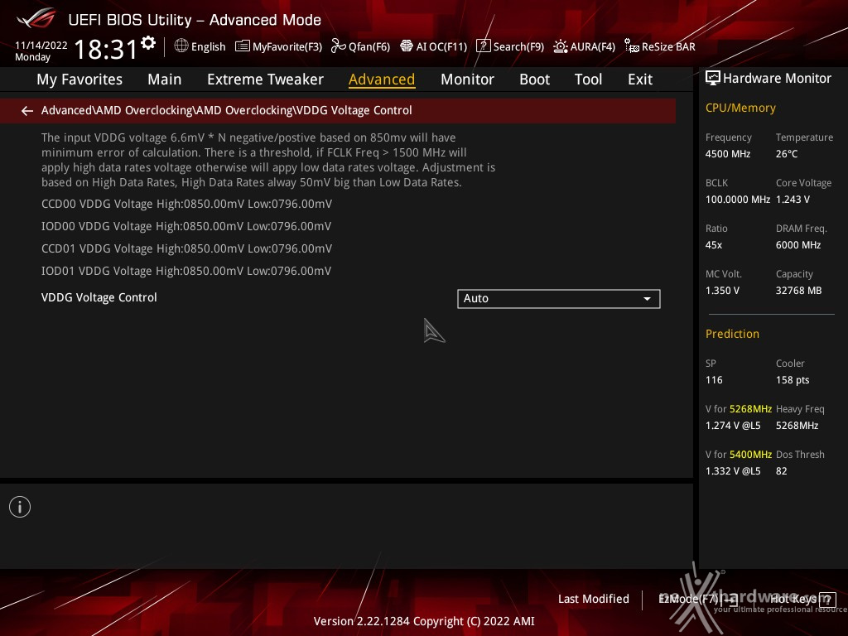Click the Dos Thresh value 82
Viewport: 848px width, 636px height.
click(x=781, y=471)
